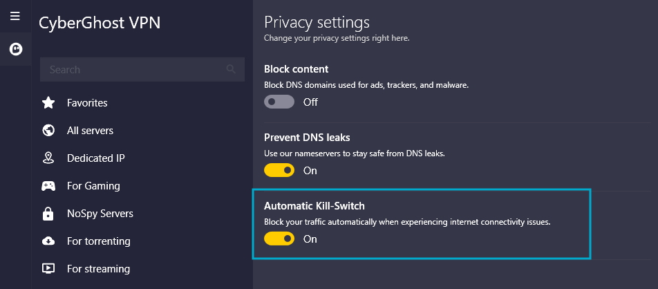Click the NoSpy Servers padlock icon
Image resolution: width=658 pixels, height=289 pixels.
click(x=48, y=214)
